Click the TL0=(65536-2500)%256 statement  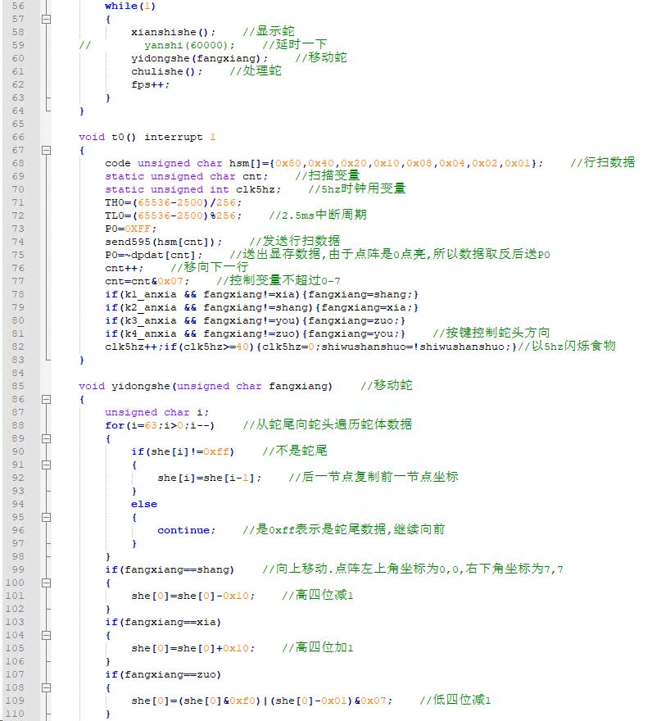tap(173, 215)
